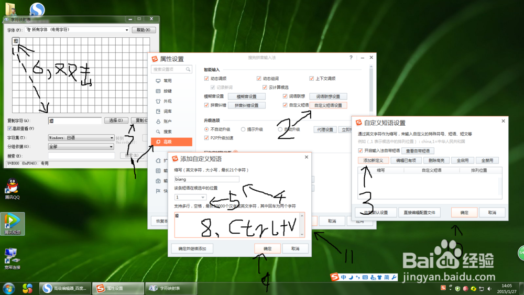Toggle P2P升级加速 checkbox
This screenshot has height=295, width=524.
(206, 138)
